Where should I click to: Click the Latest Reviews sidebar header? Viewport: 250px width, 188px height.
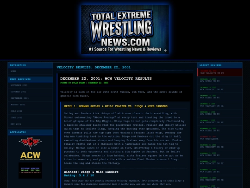pyautogui.click(x=220, y=65)
